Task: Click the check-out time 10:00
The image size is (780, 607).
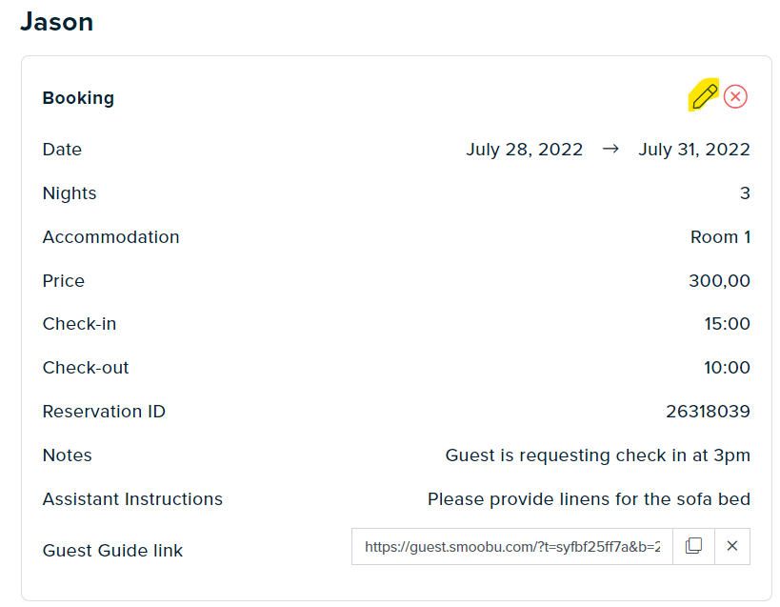Action: (727, 368)
